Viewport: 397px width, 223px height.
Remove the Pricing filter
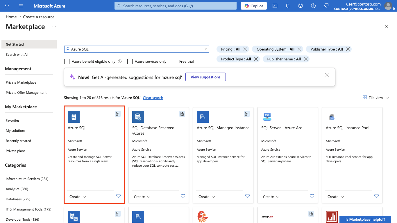tap(245, 49)
